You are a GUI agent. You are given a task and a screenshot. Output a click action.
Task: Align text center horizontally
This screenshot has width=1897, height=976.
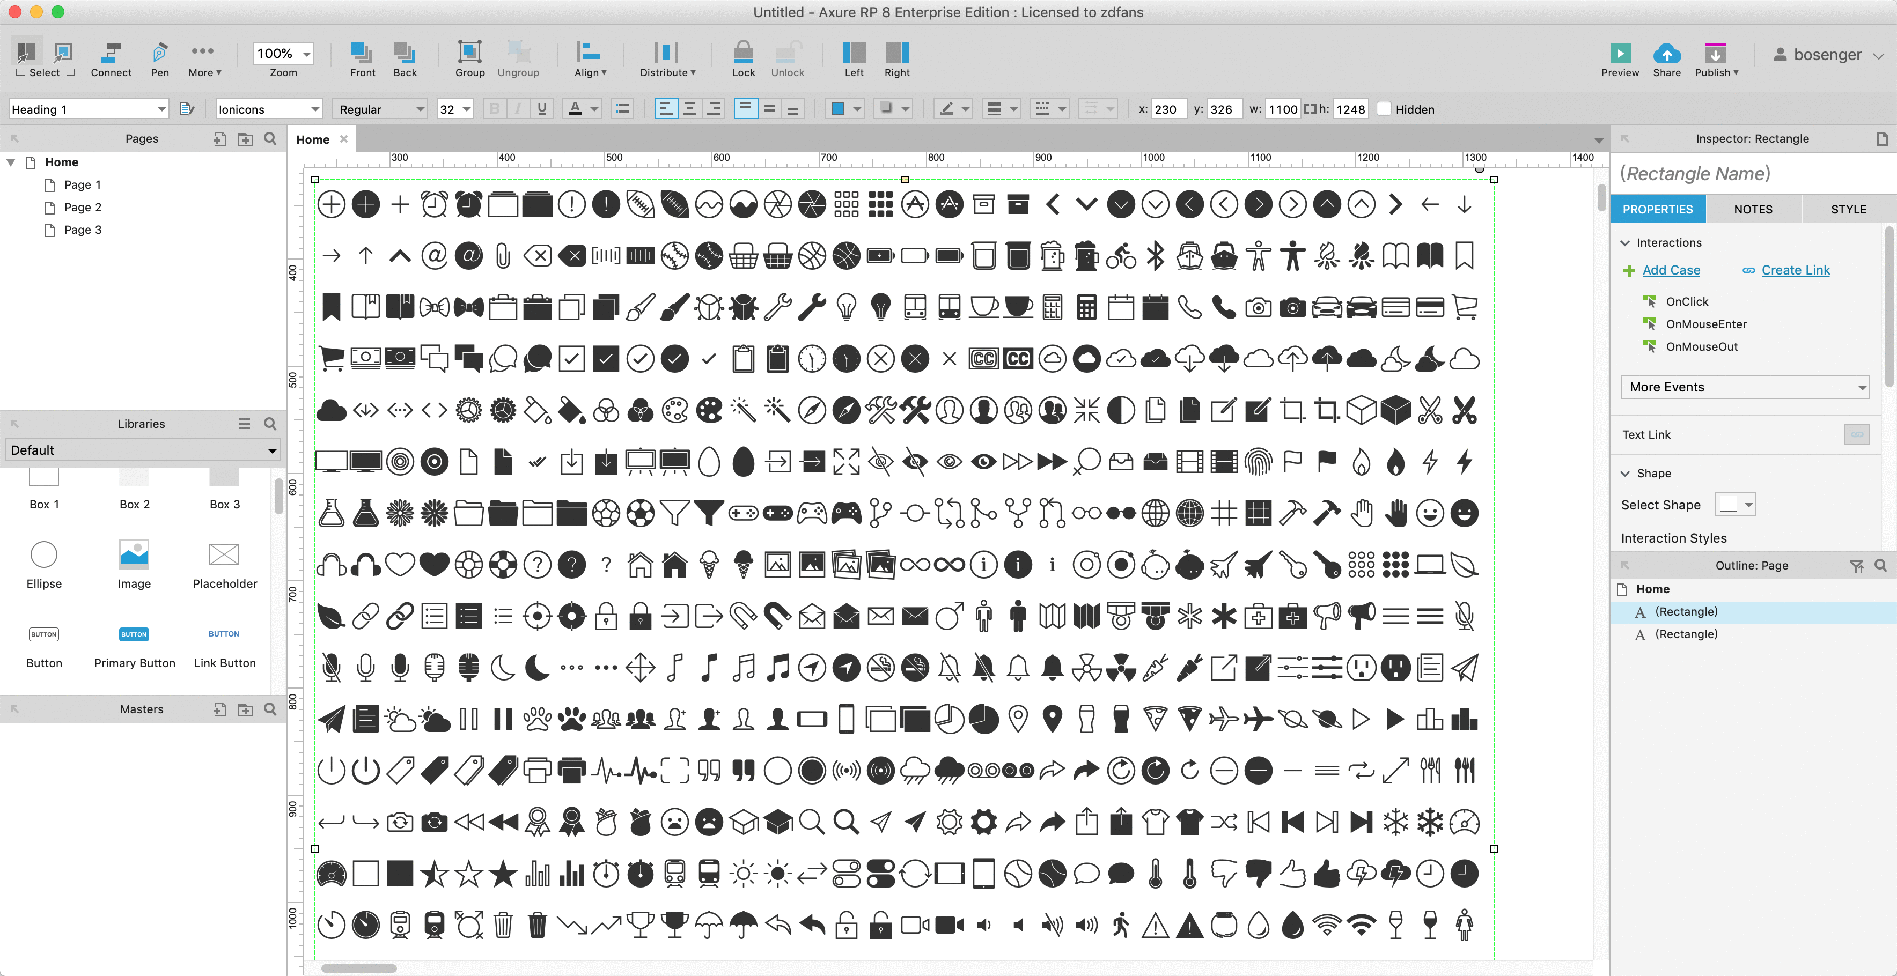(x=690, y=109)
